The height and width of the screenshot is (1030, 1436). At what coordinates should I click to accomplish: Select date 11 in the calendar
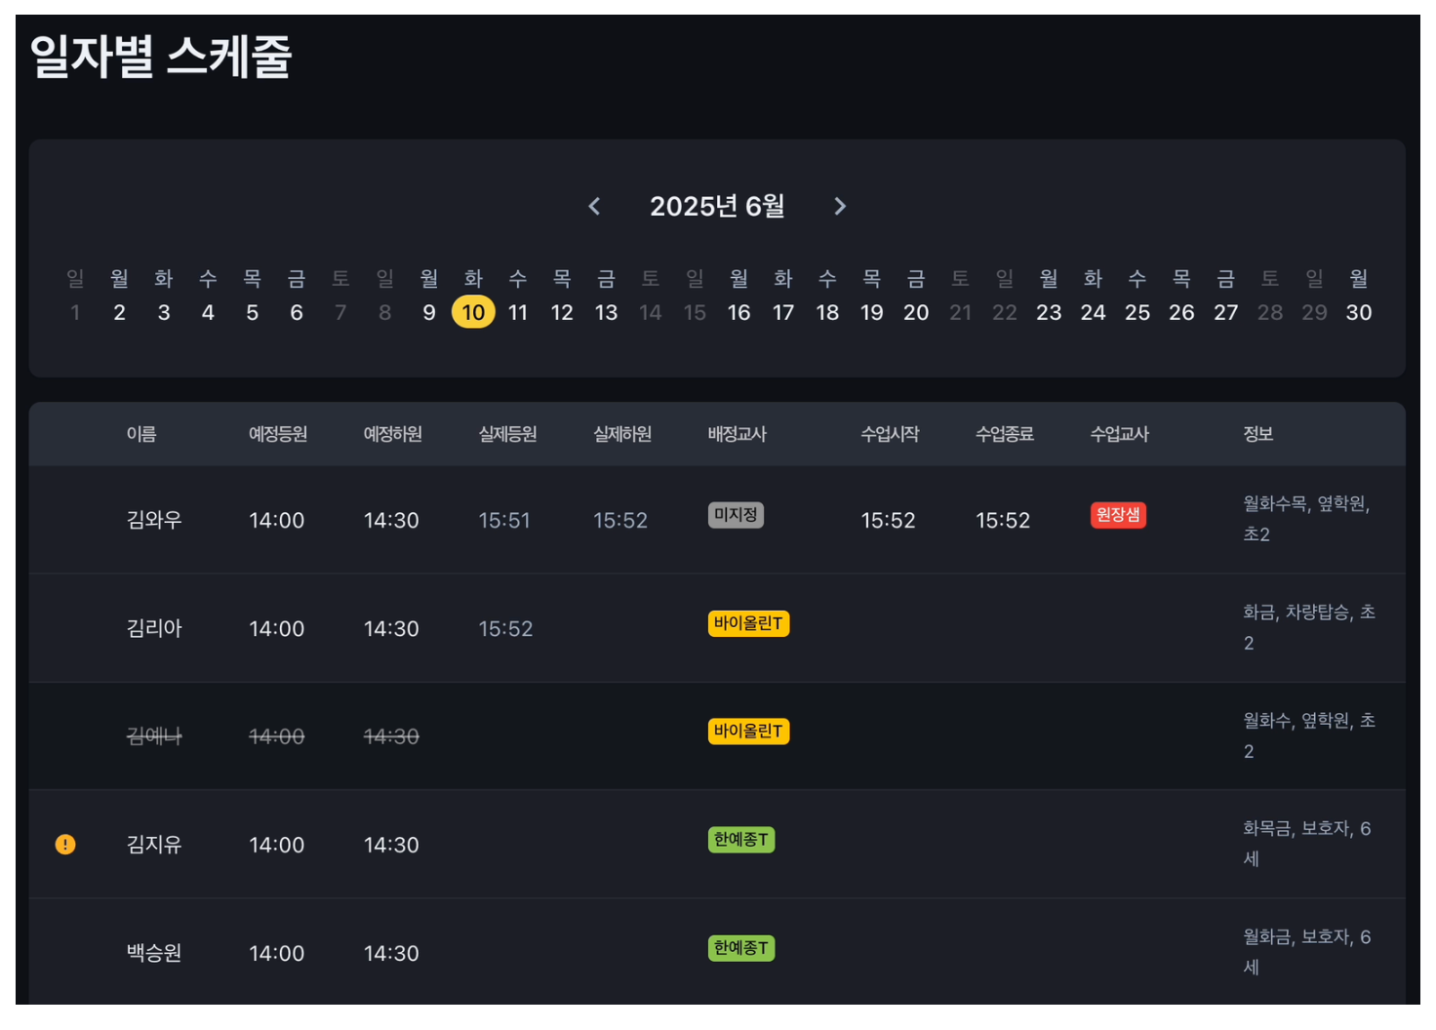pos(518,312)
